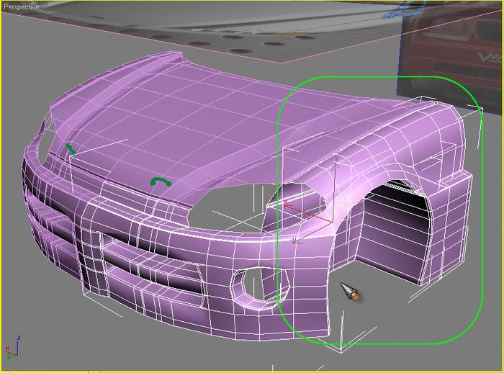The image size is (504, 373).
Task: Select the left green marker on hood
Action: point(70,148)
